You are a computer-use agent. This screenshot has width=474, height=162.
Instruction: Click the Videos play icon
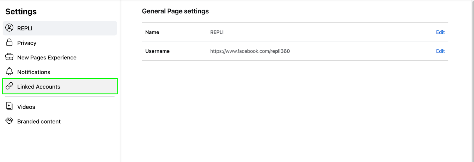[x=9, y=106]
